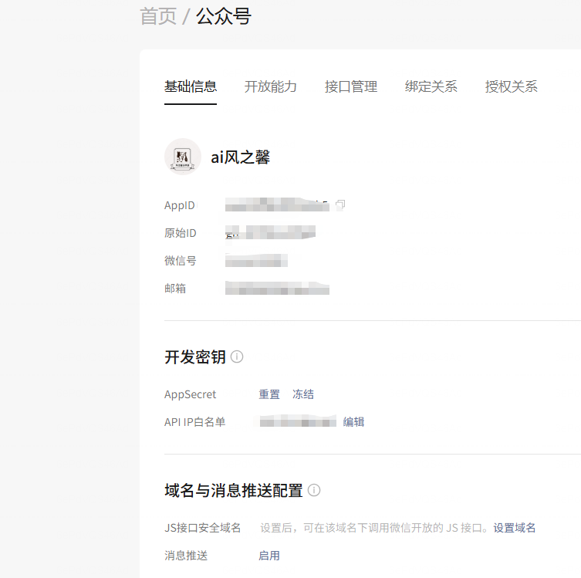
Task: Click the 微信号 label
Action: coord(181,261)
